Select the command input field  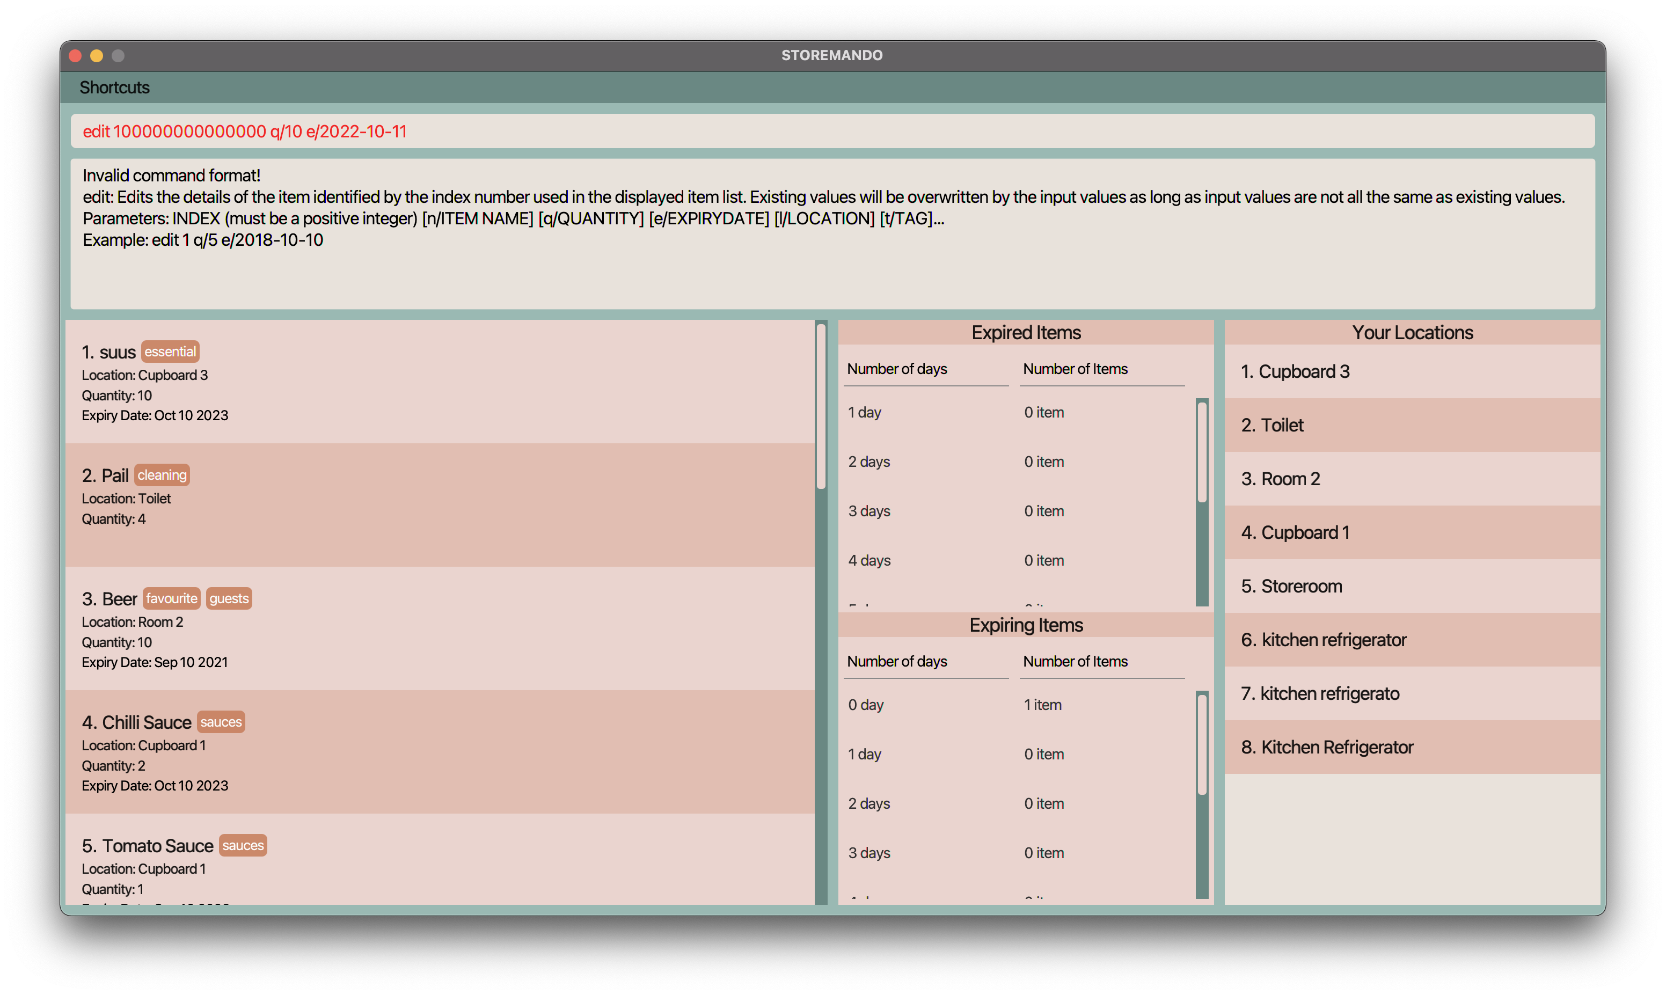pos(832,130)
